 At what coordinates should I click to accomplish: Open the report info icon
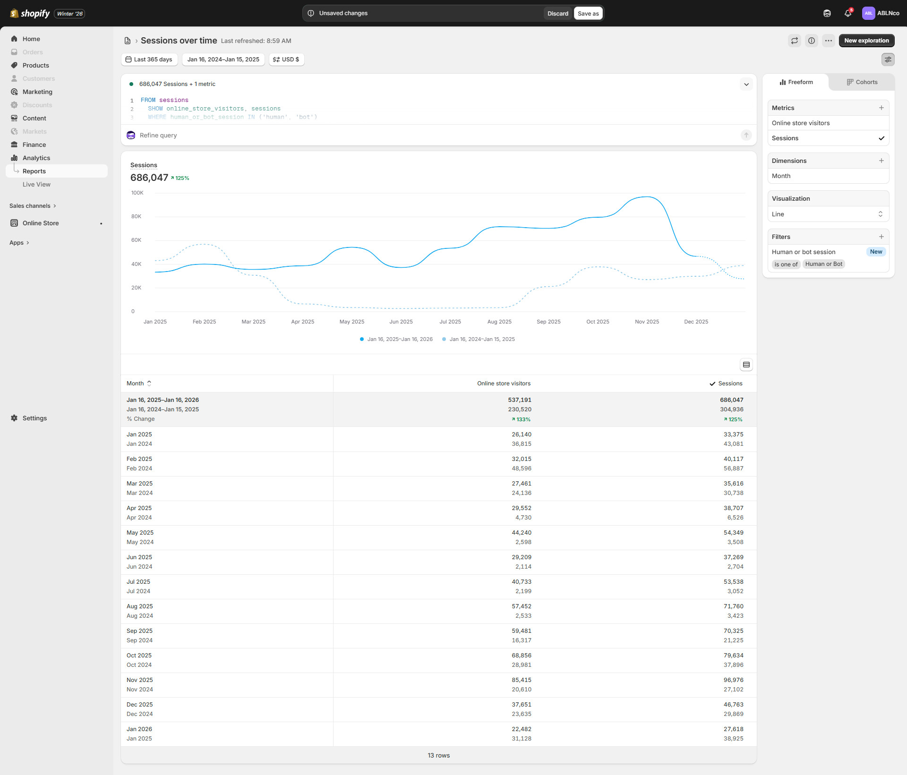pyautogui.click(x=812, y=41)
